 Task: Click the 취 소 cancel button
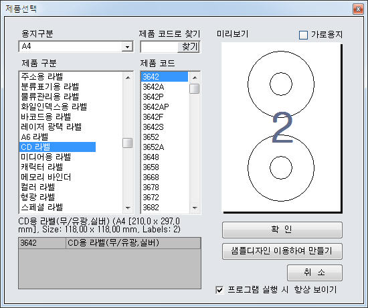click(314, 273)
